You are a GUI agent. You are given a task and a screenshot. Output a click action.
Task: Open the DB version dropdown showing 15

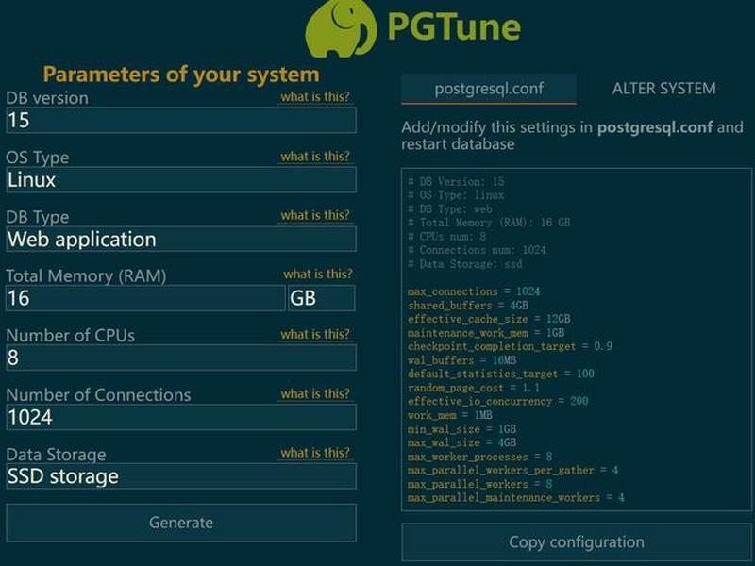tap(181, 121)
